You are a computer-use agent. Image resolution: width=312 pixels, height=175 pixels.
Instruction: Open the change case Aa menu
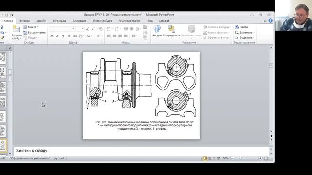[89, 36]
